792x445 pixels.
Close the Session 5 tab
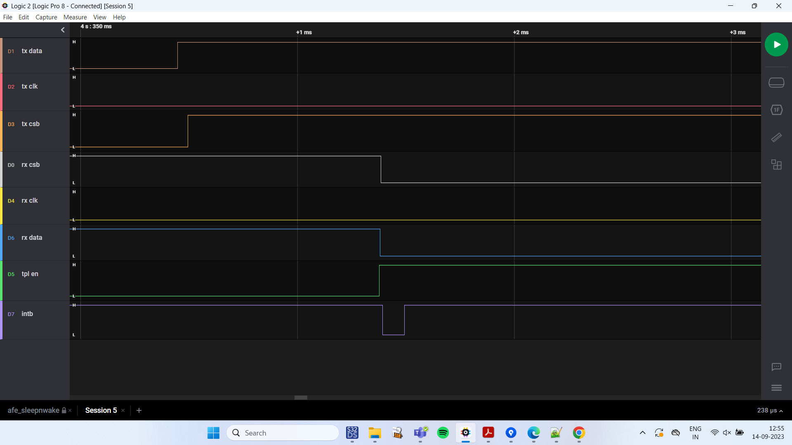tap(123, 410)
